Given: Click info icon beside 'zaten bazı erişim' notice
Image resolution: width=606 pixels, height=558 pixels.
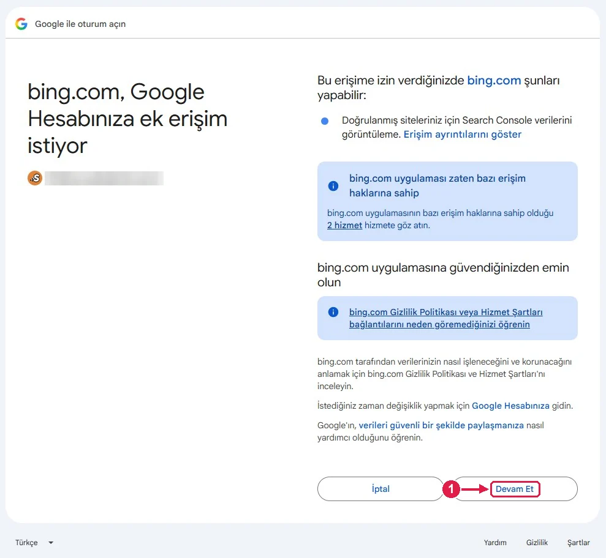Looking at the screenshot, I should [x=333, y=186].
